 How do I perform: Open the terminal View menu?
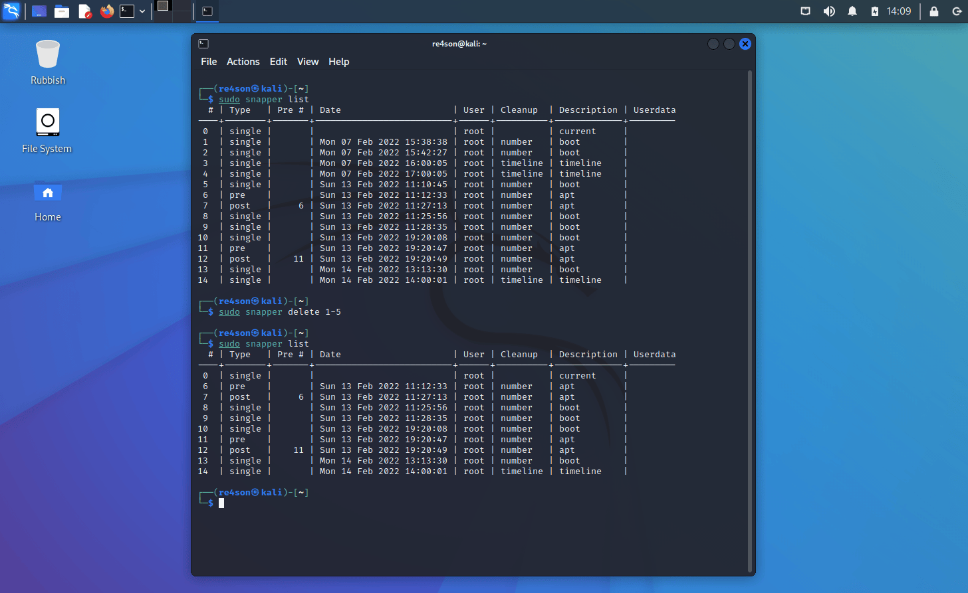point(307,62)
